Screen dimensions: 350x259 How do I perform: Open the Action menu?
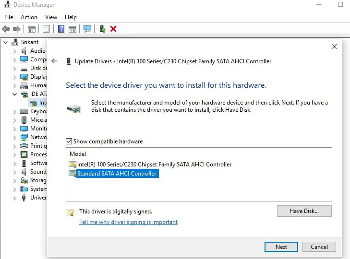(x=29, y=17)
